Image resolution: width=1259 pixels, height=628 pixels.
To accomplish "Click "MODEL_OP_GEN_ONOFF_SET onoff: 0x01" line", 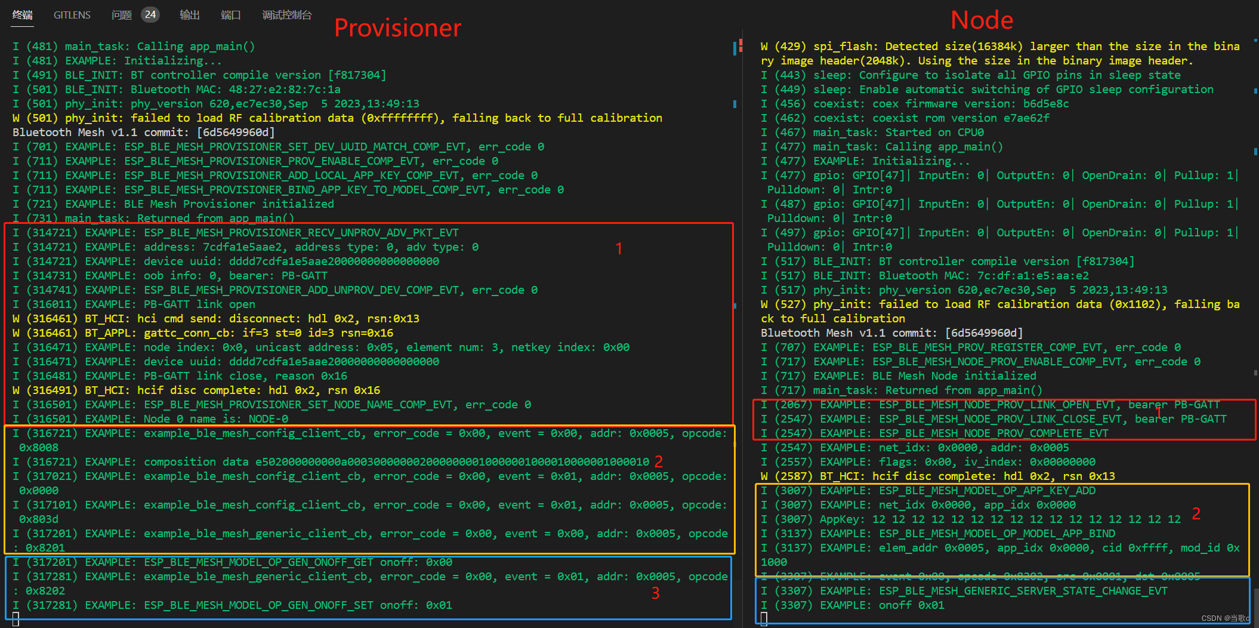I will [233, 605].
